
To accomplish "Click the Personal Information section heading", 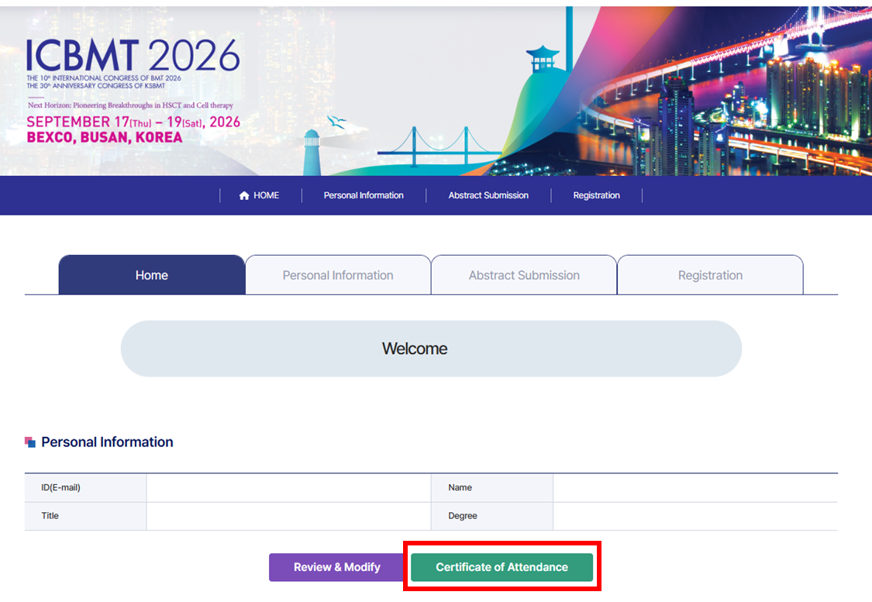I will pos(107,442).
